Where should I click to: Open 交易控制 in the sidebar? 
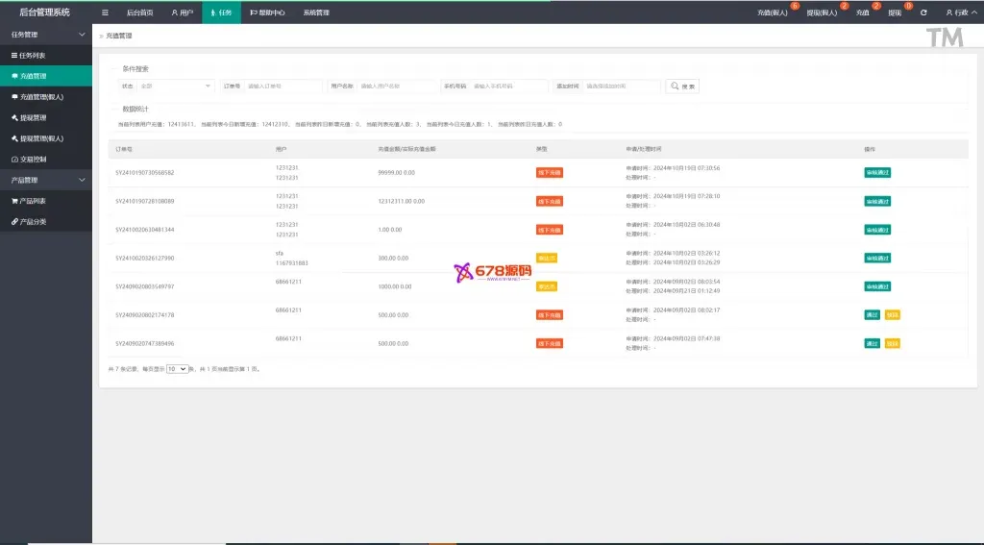tap(33, 159)
